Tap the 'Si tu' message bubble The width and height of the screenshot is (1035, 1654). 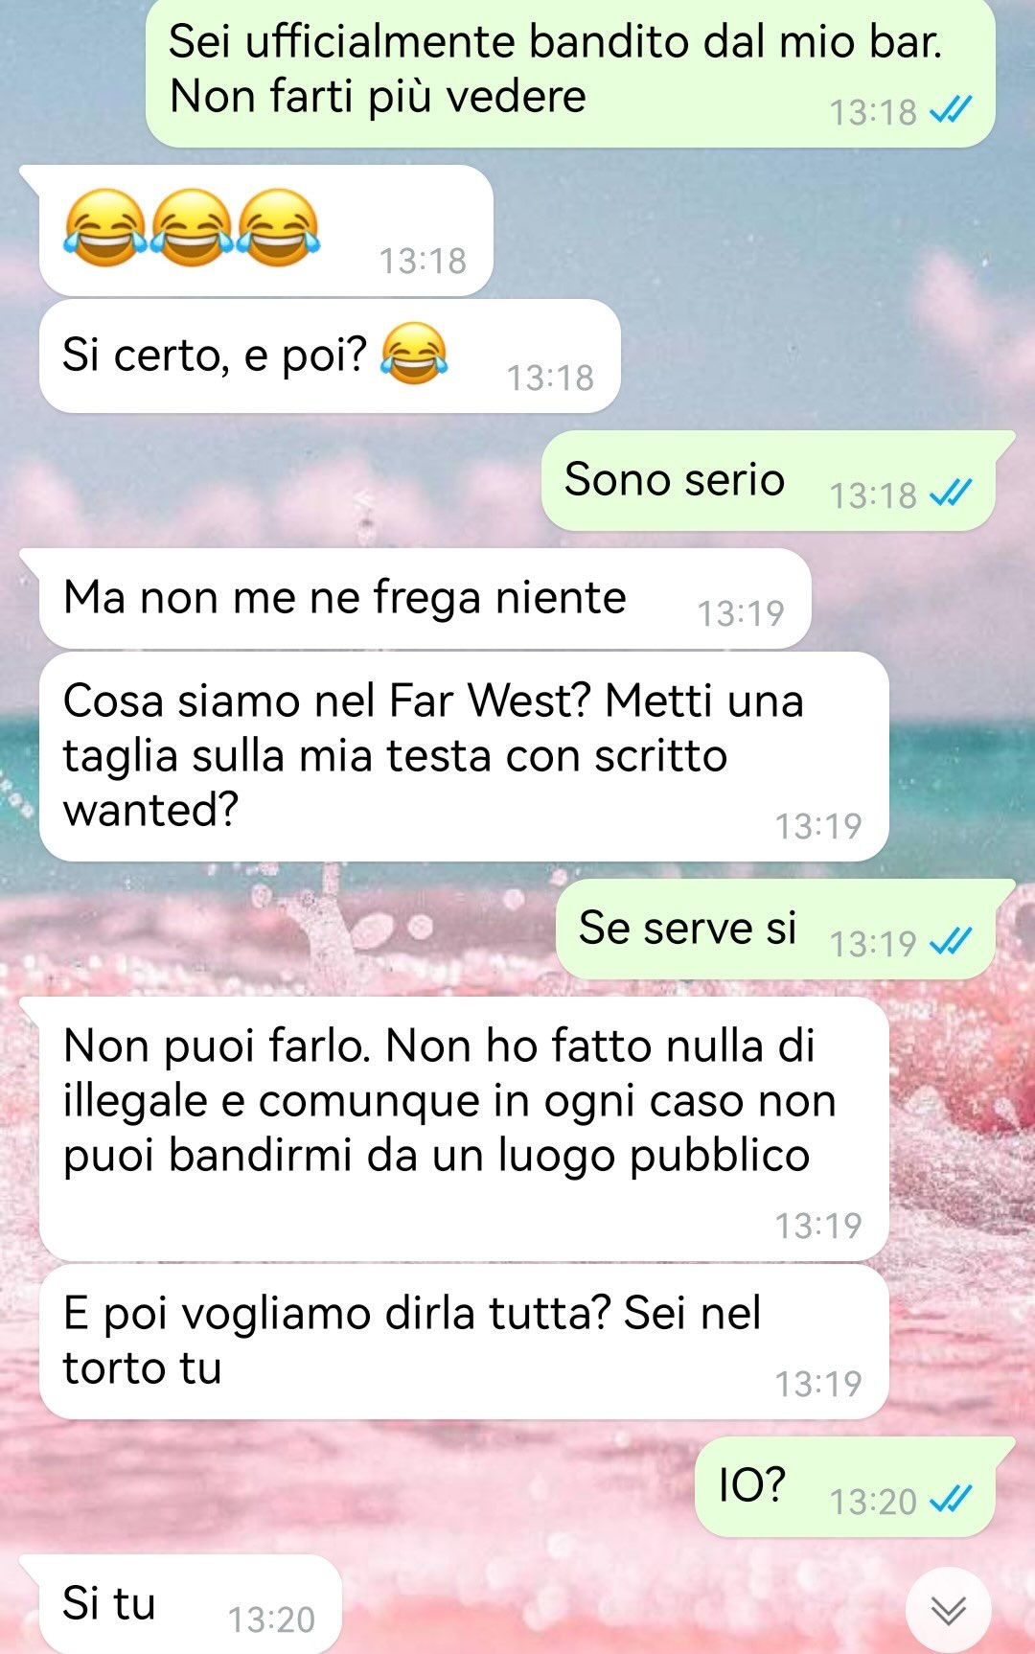click(190, 1603)
